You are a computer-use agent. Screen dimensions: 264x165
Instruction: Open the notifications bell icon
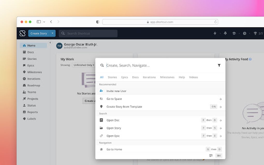click(x=225, y=33)
